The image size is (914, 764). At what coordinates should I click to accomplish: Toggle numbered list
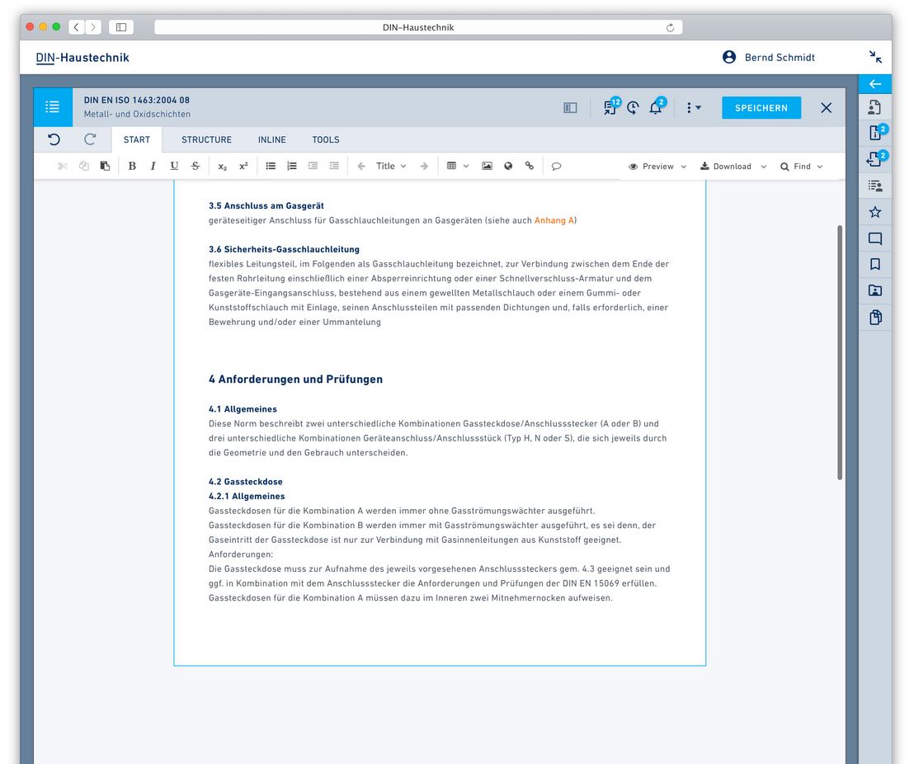pyautogui.click(x=292, y=166)
